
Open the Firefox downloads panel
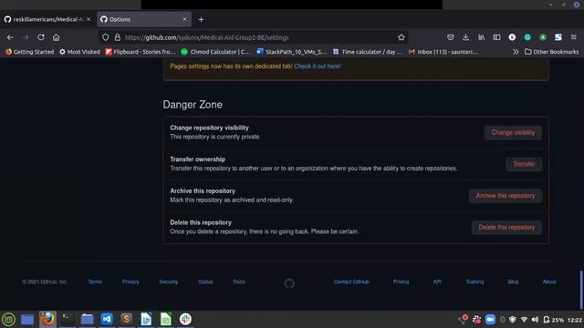pyautogui.click(x=465, y=37)
